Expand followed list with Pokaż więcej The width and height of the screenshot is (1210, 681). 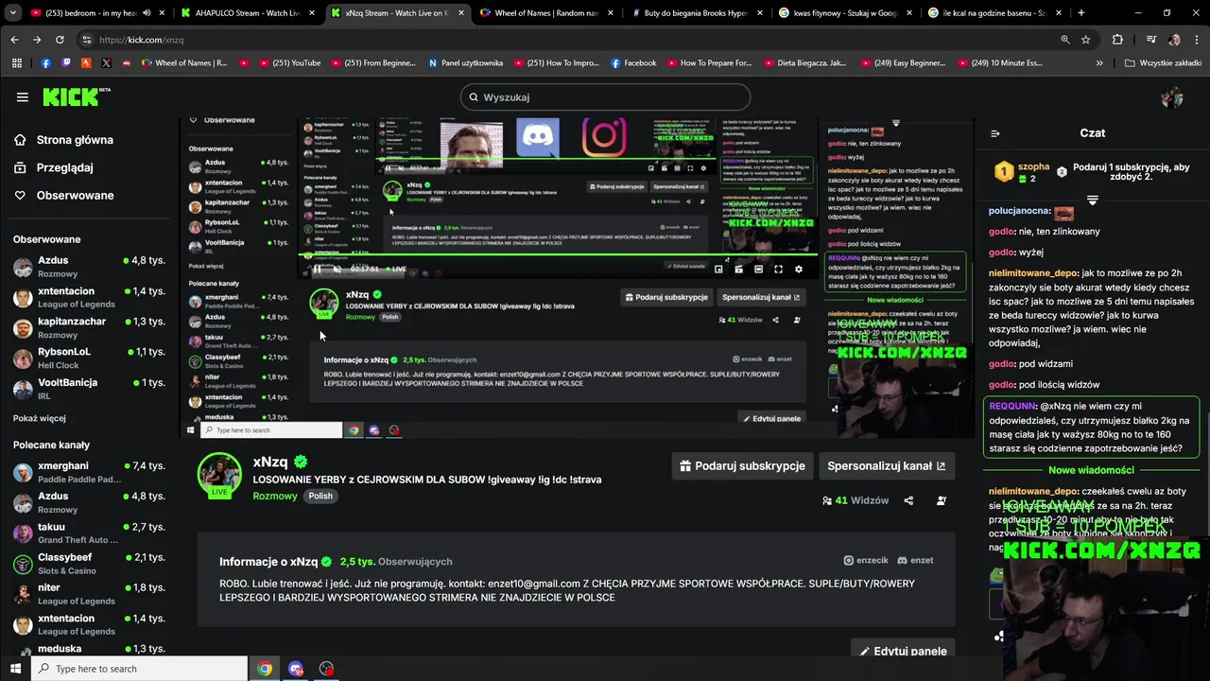[40, 418]
